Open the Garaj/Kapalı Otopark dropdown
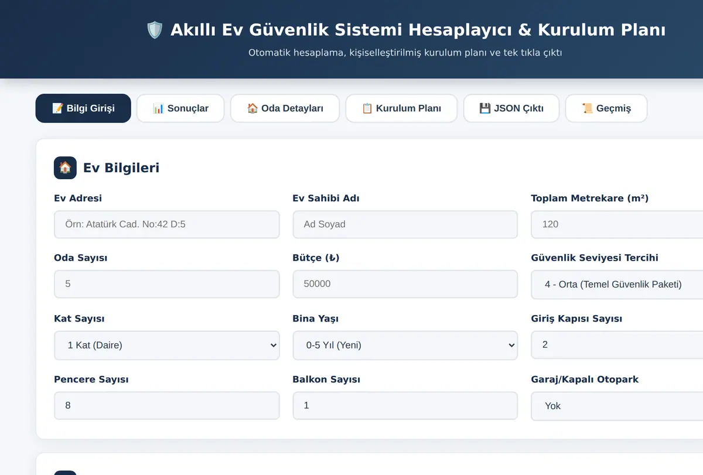Image resolution: width=703 pixels, height=475 pixels. click(x=617, y=405)
